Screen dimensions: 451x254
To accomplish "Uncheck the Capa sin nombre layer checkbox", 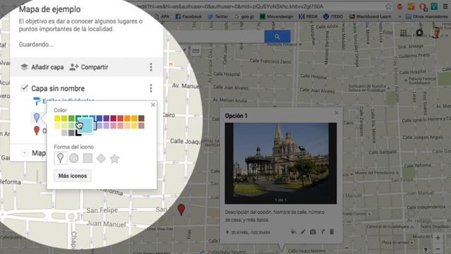I will point(25,87).
